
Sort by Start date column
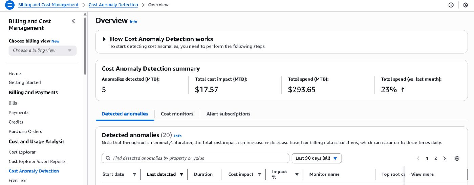coord(134,175)
